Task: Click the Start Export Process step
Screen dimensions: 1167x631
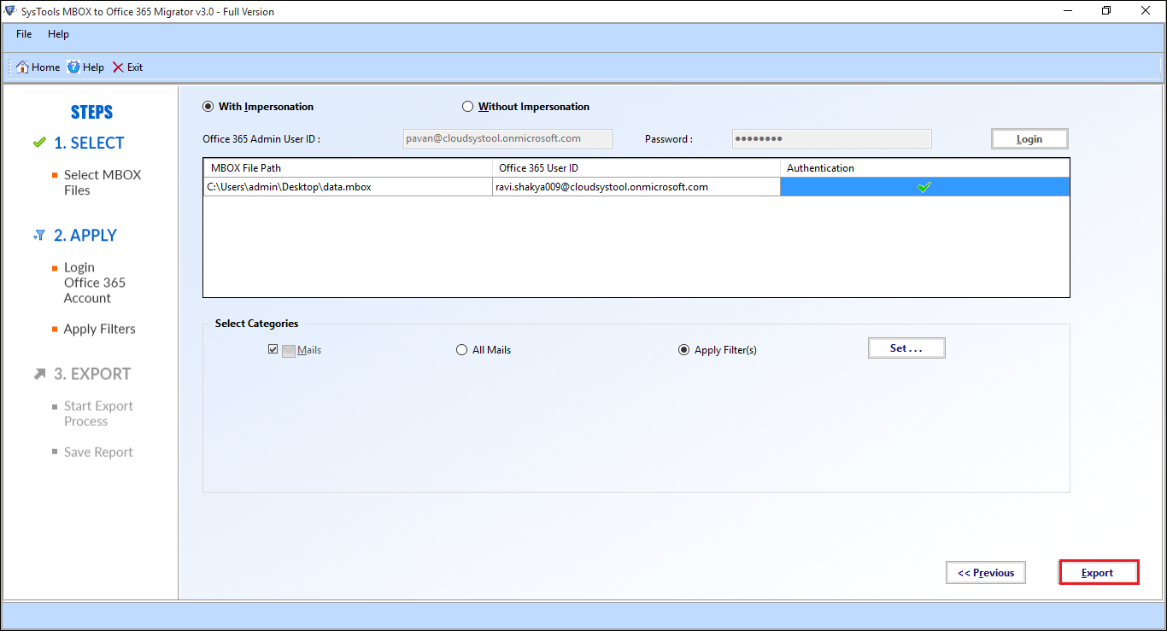Action: coord(98,413)
